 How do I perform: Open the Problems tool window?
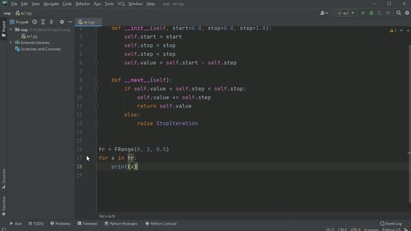coord(60,223)
